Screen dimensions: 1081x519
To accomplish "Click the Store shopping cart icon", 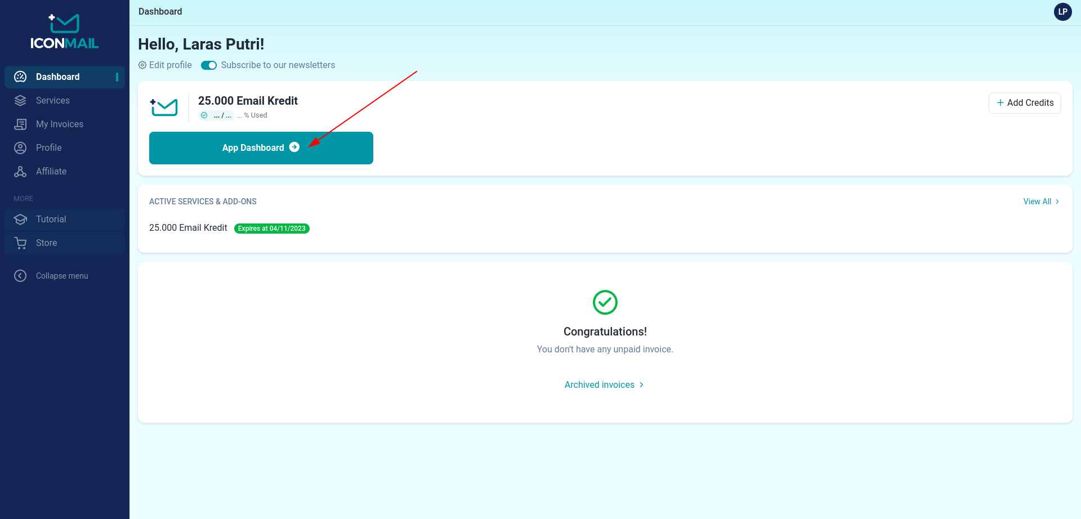I will coord(20,243).
